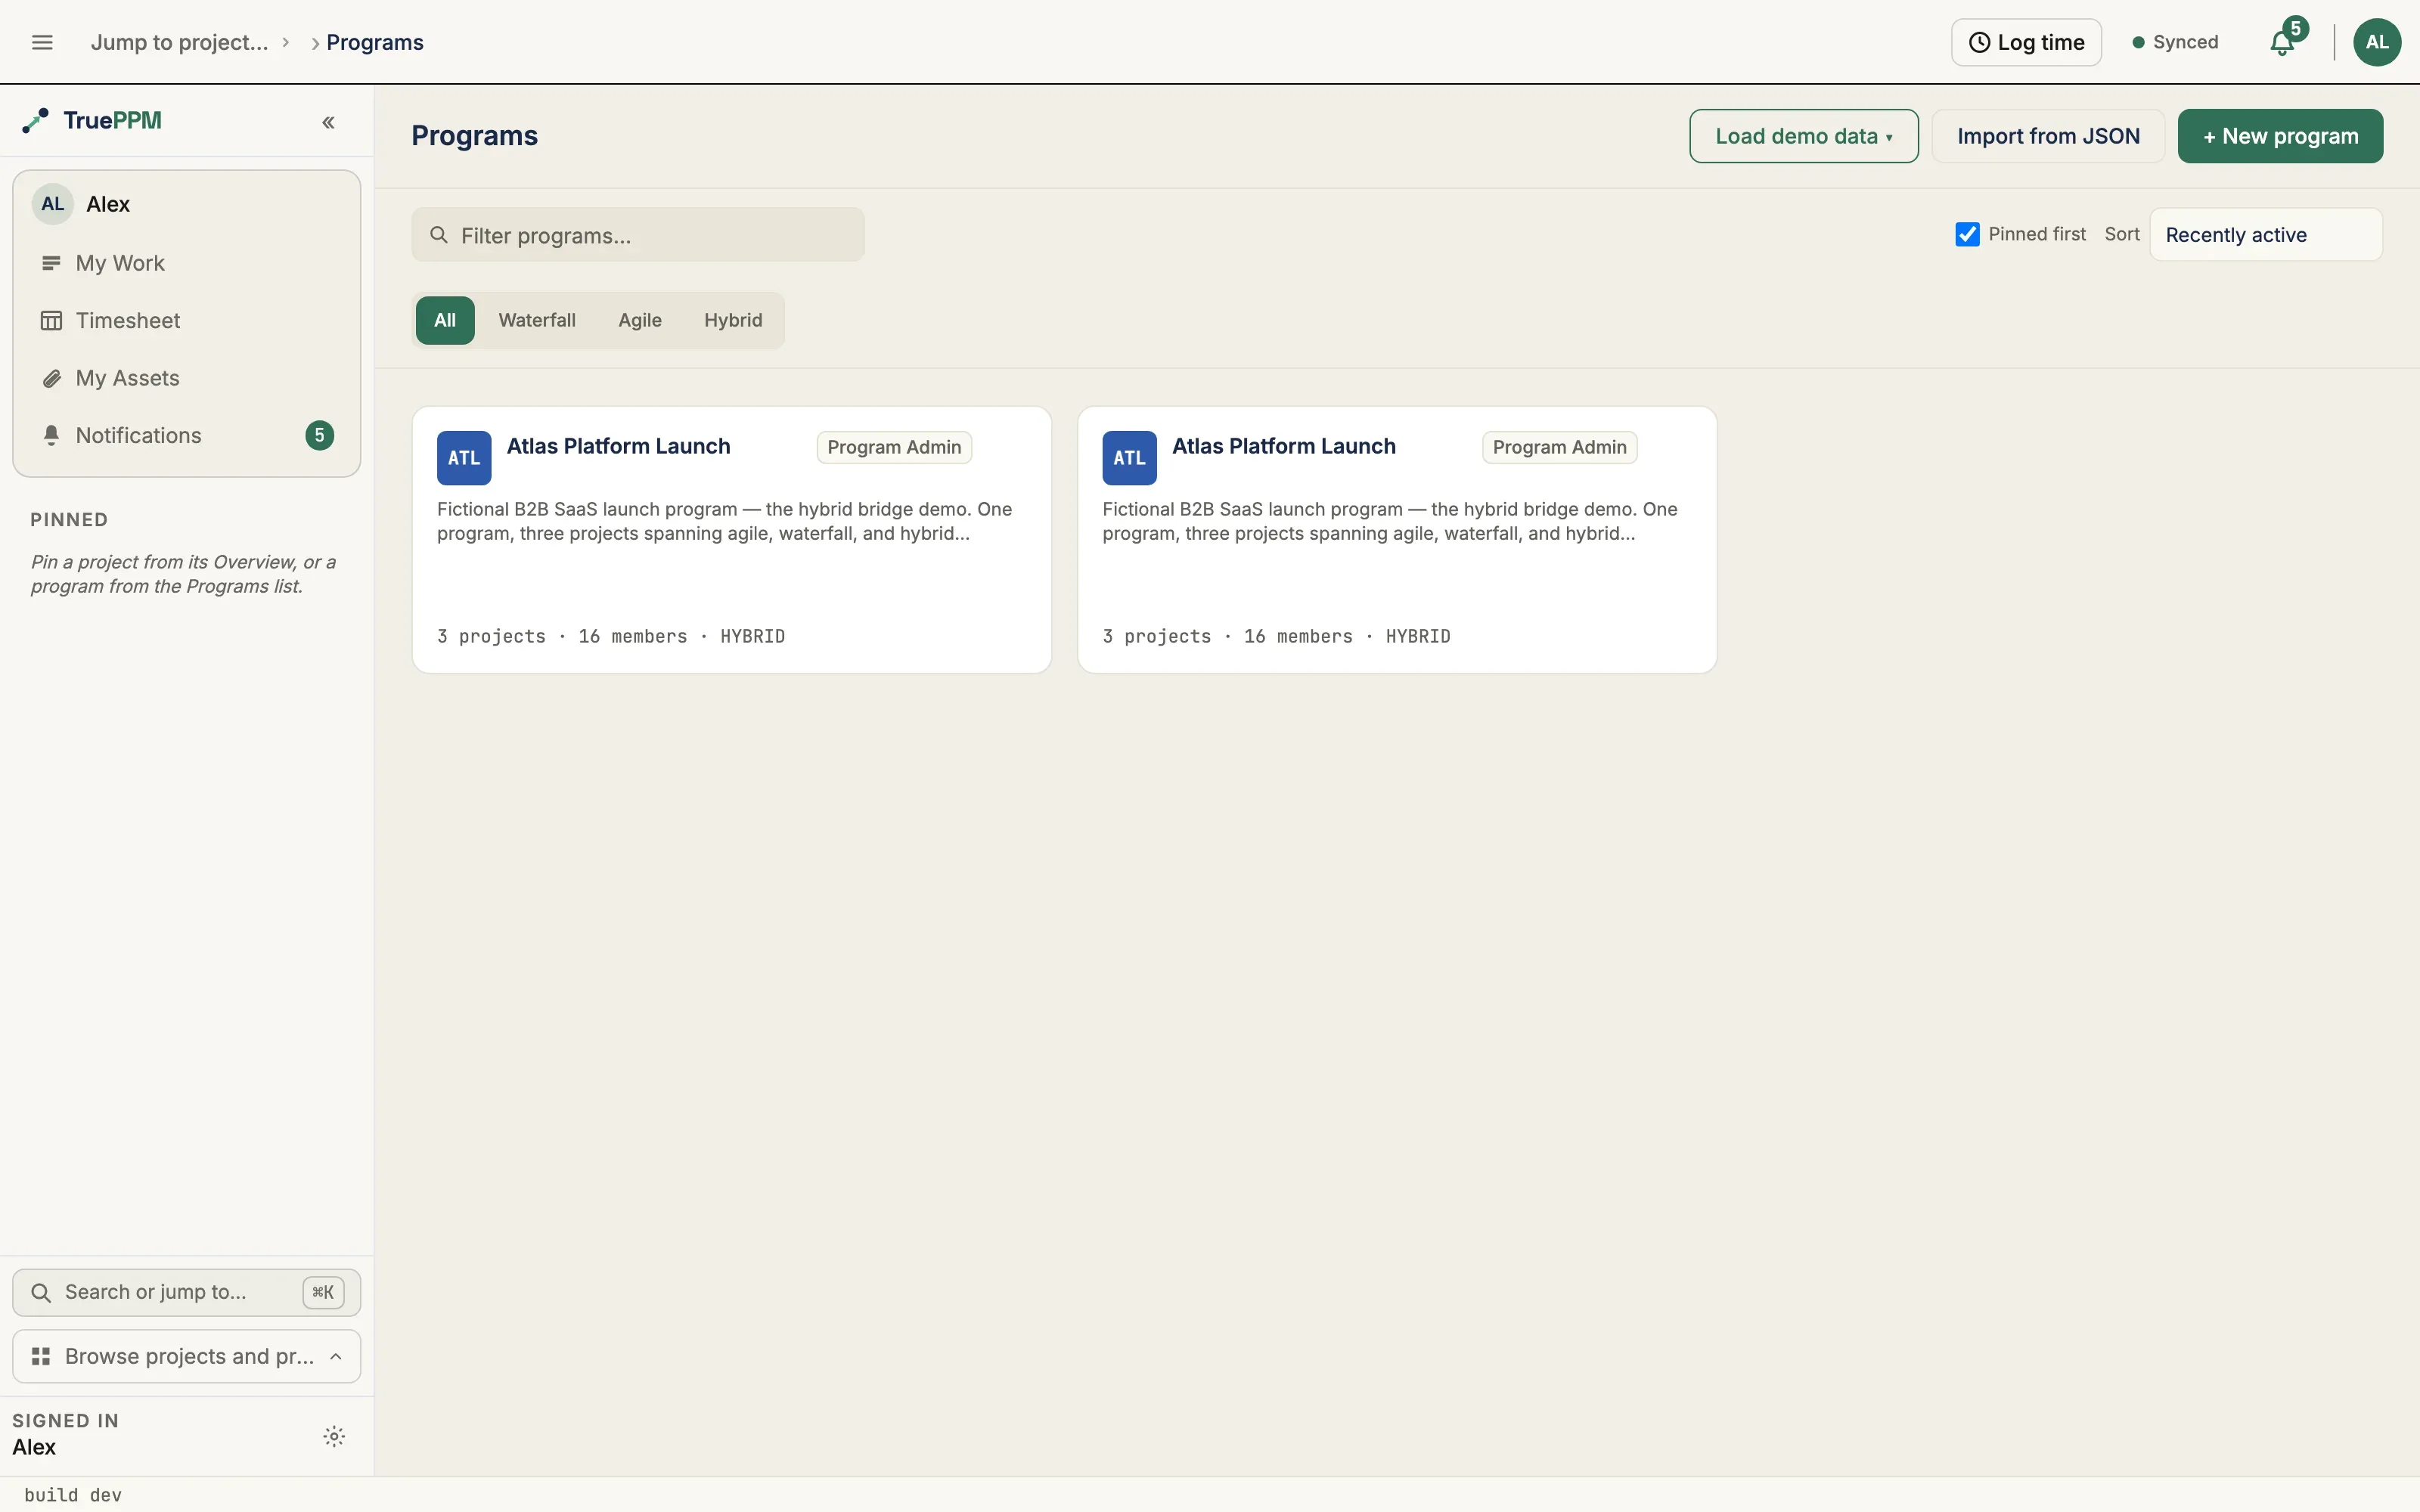
Task: Click the AL avatar beside Alex in sidebar
Action: (x=53, y=204)
